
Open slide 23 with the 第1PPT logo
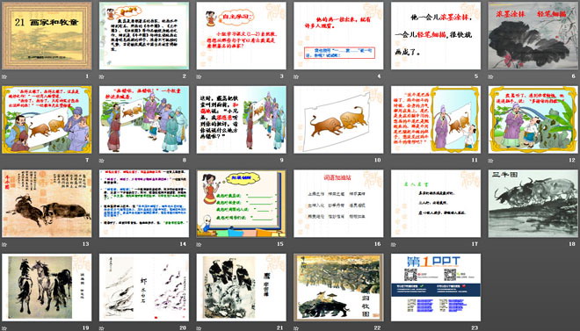(436, 287)
